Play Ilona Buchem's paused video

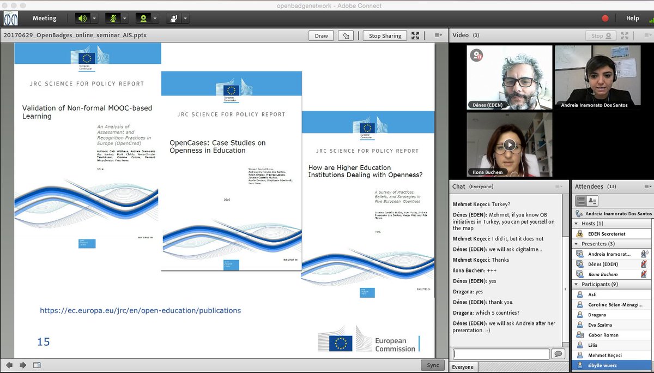pyautogui.click(x=509, y=145)
